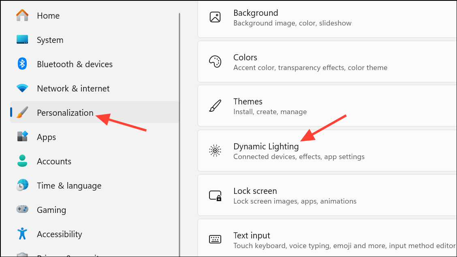Image resolution: width=457 pixels, height=257 pixels.
Task: Select the Personalization paintbrush icon
Action: (x=22, y=113)
